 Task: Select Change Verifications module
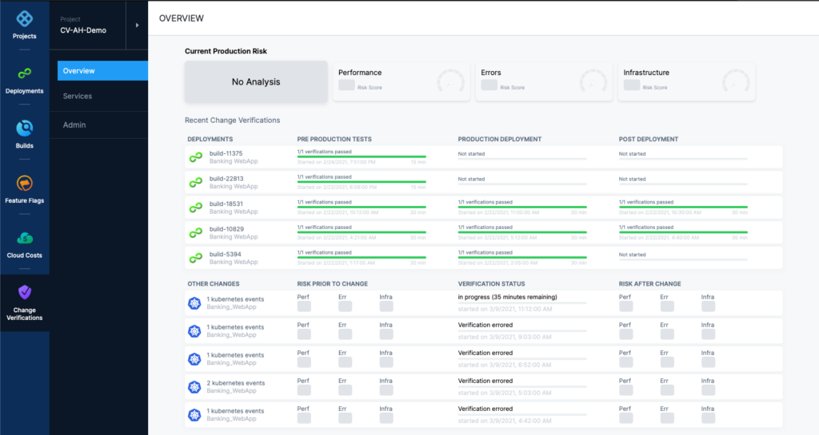(25, 303)
